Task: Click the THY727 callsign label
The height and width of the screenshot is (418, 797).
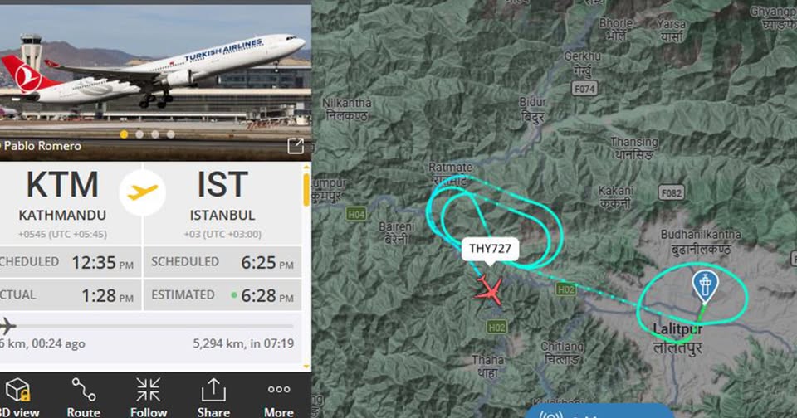Action: 490,249
